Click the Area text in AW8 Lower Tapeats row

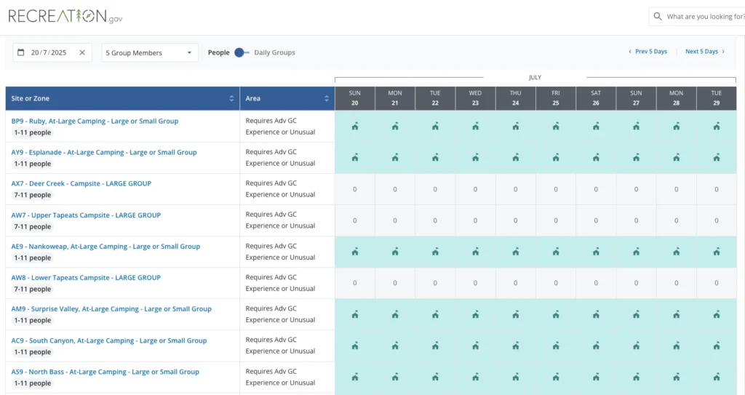(x=280, y=283)
